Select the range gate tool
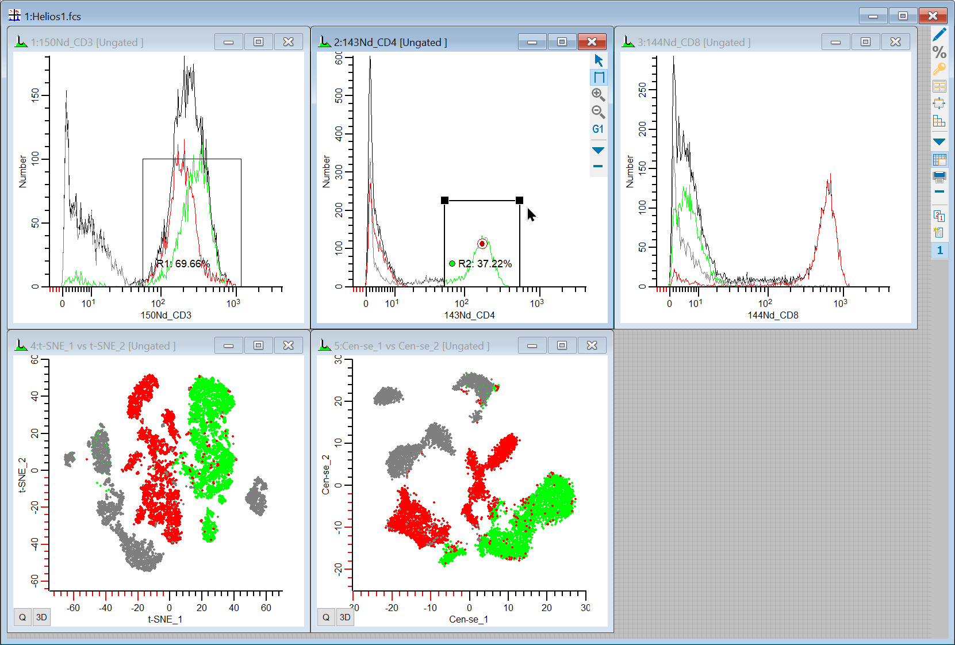This screenshot has width=955, height=645. click(599, 78)
